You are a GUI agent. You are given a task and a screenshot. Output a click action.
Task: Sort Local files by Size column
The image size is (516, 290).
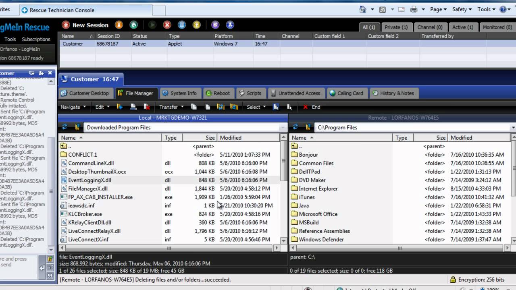click(x=200, y=137)
